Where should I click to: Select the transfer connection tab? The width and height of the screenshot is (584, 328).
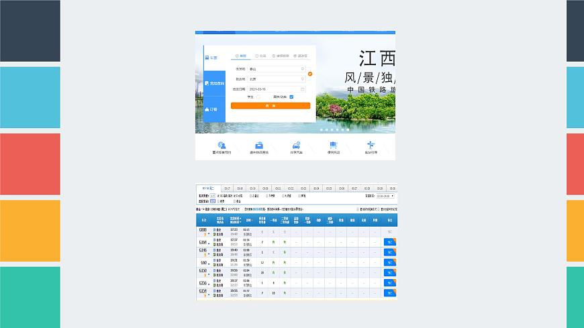pyautogui.click(x=281, y=56)
